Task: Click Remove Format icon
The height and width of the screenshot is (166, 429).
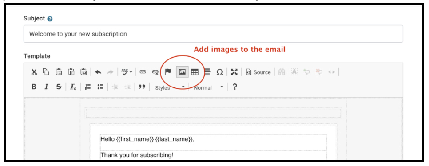Action: coord(73,87)
